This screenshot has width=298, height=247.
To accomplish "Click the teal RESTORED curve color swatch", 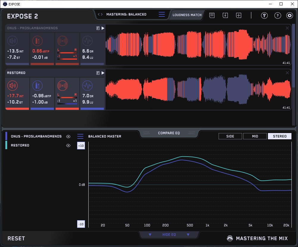I will 6,145.
